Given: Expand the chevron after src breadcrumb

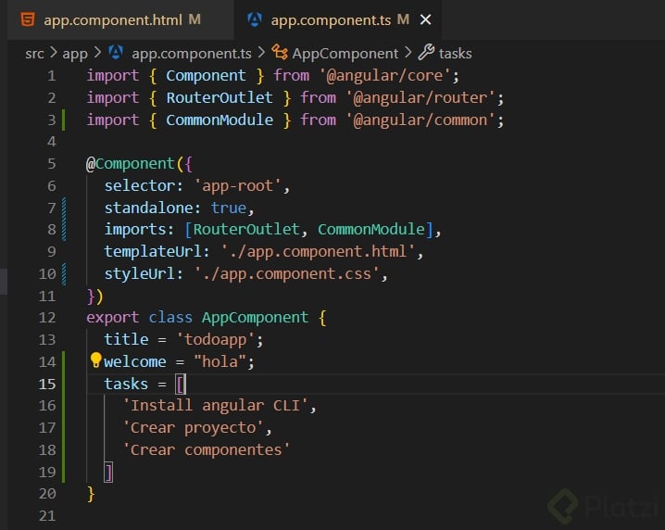Looking at the screenshot, I should tap(54, 53).
